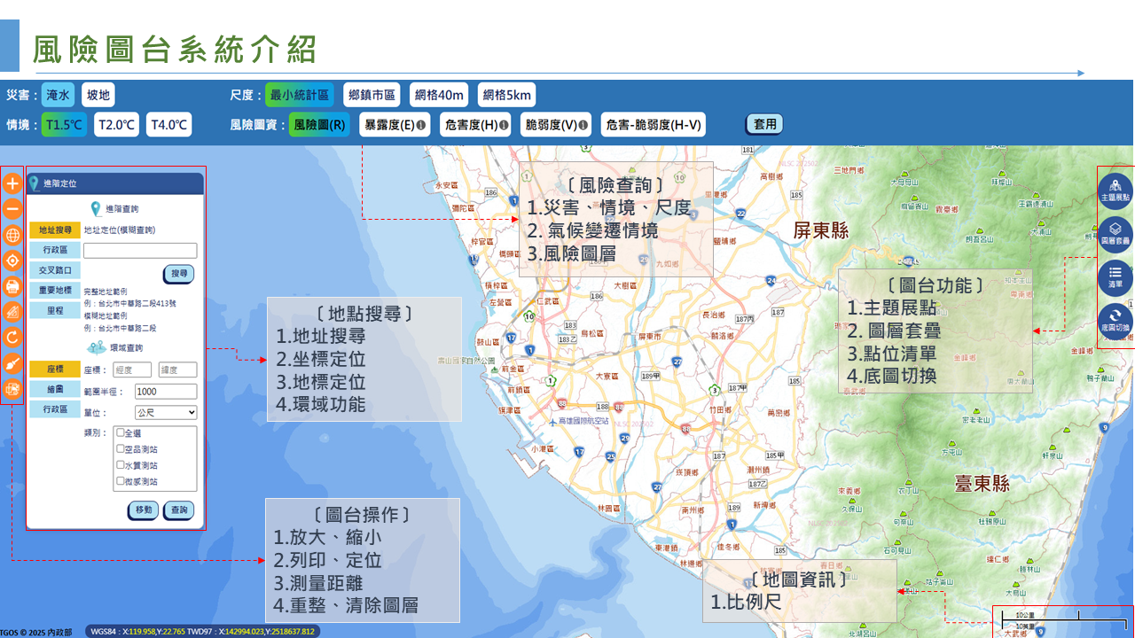Switch to 地址搜尋 tab

tap(55, 230)
